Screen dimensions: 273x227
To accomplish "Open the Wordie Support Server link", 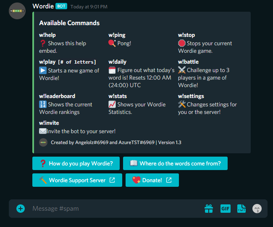I will (77, 180).
